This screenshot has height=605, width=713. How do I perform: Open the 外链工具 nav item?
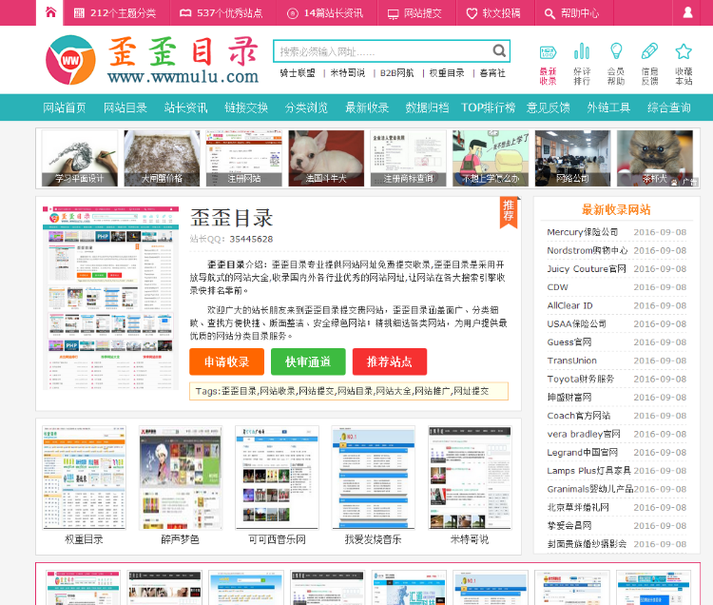coord(608,107)
